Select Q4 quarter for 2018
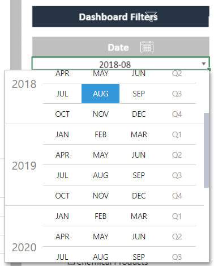Image resolution: width=214 pixels, height=266 pixels. point(177,114)
